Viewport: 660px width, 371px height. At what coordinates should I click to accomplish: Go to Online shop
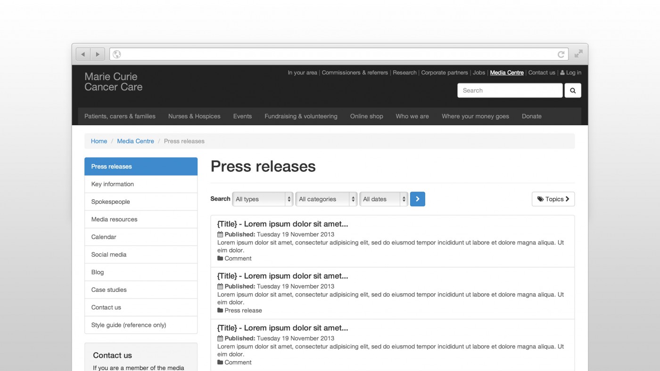(x=366, y=116)
